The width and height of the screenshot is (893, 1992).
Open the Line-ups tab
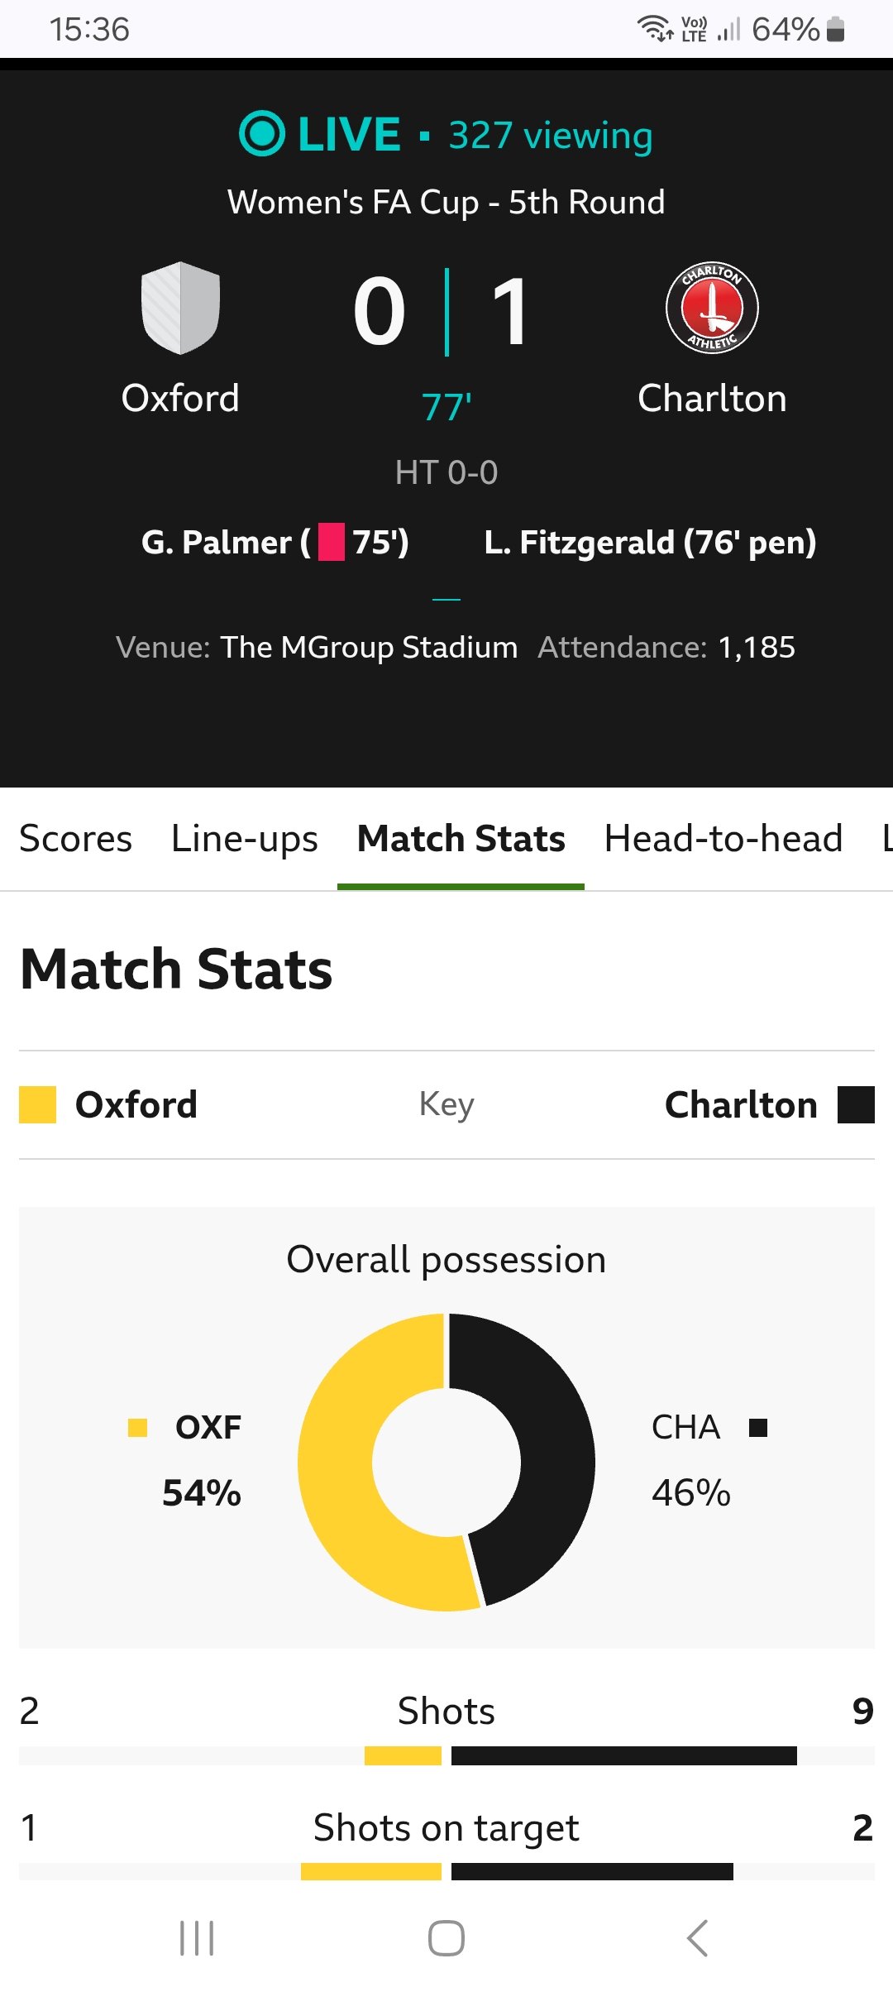(x=244, y=838)
